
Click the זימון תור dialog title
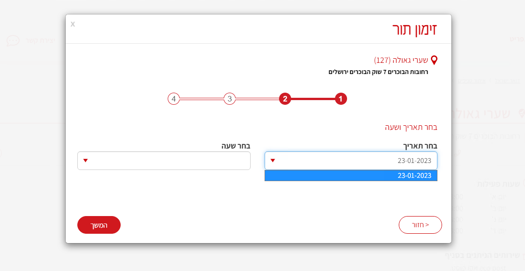(x=415, y=29)
